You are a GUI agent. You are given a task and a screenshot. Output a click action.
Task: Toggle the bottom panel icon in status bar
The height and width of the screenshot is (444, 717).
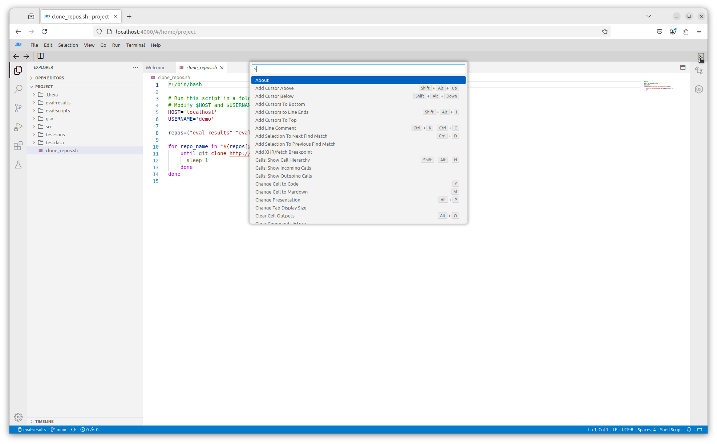700,430
